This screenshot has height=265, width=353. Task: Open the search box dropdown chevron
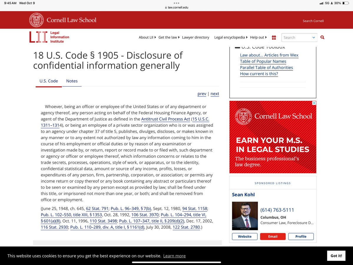[x=314, y=37]
